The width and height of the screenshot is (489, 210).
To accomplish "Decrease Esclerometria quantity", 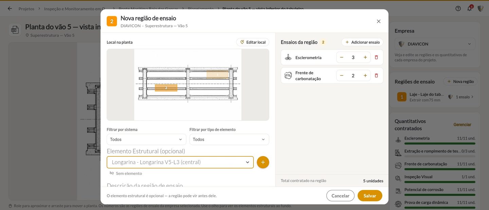I will pyautogui.click(x=342, y=57).
